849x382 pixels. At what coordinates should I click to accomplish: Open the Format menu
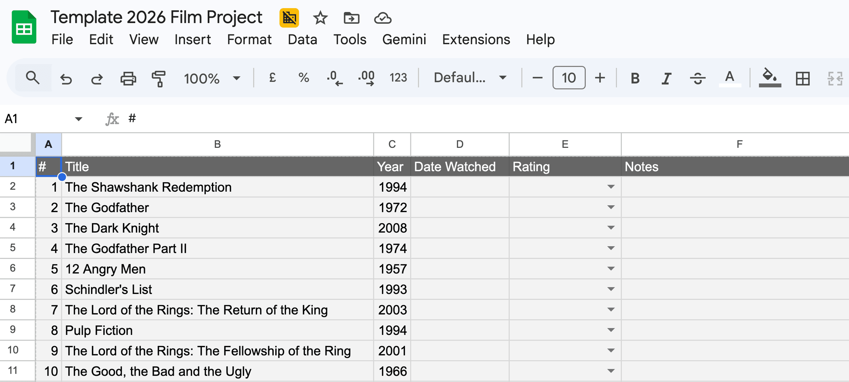249,39
